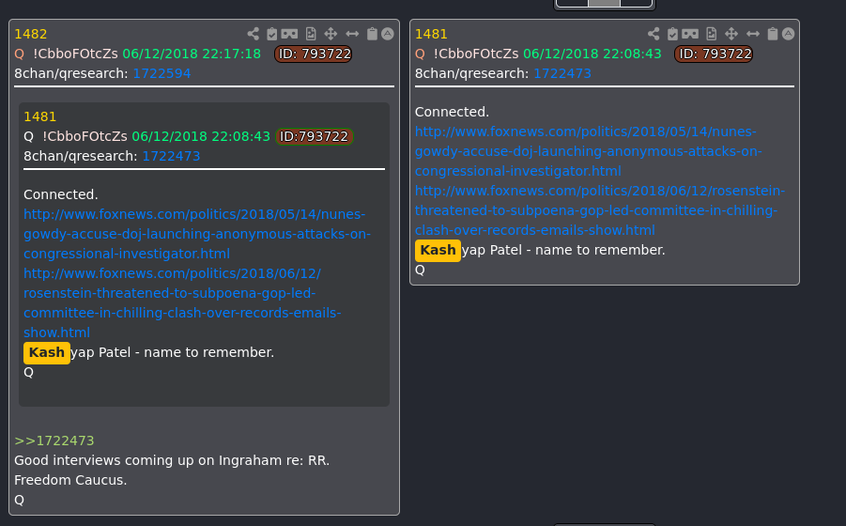Click the ID:793722 badge inside the quoted post
Image resolution: width=846 pixels, height=526 pixels.
(314, 136)
